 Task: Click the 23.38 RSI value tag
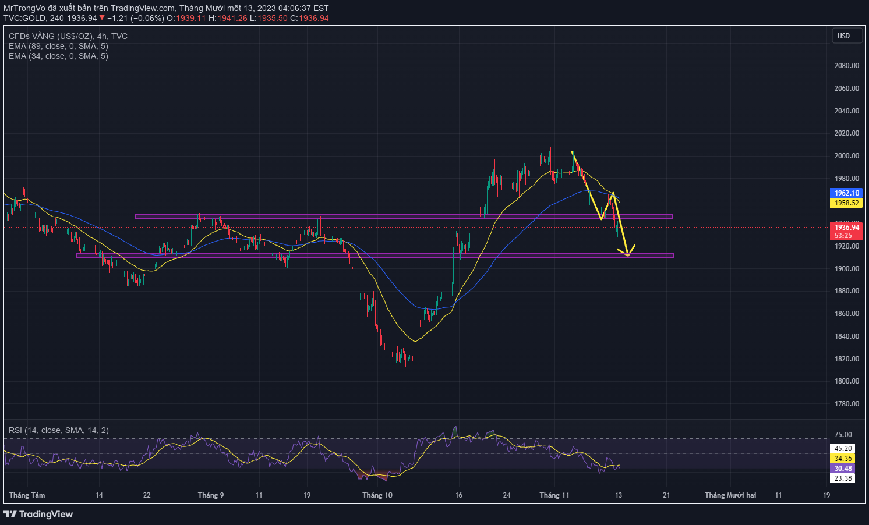tap(843, 478)
